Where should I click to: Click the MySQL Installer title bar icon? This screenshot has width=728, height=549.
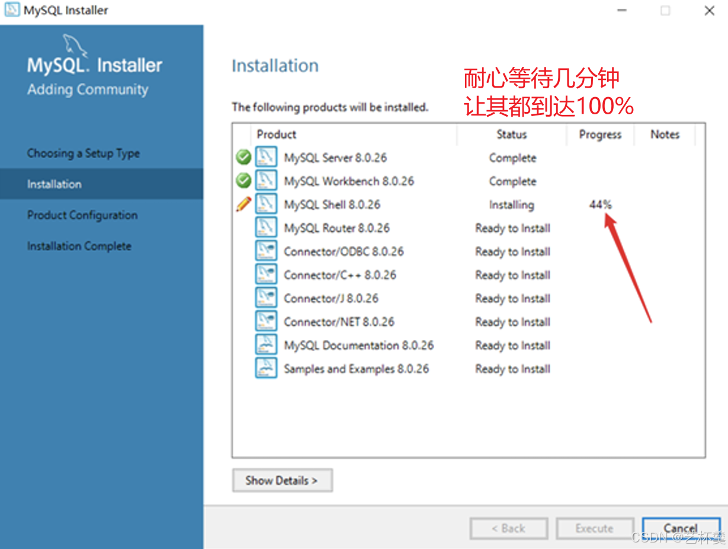[12, 11]
